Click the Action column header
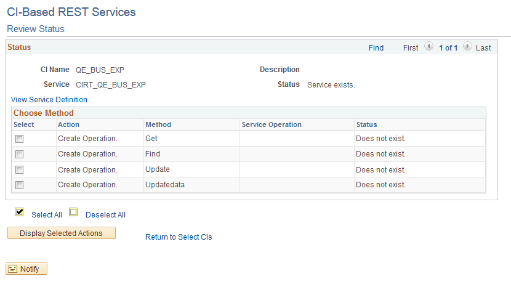511x284 pixels. click(68, 124)
